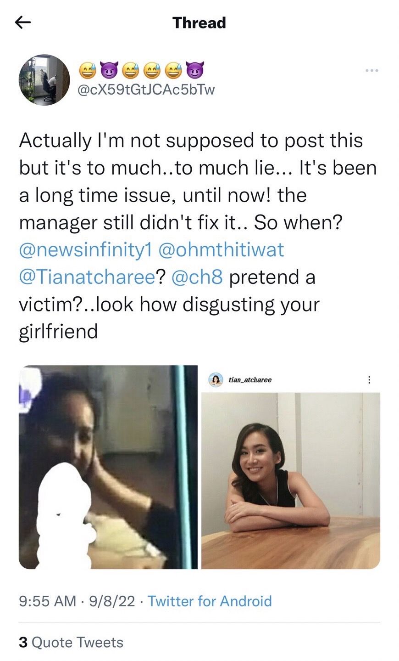Open the tweet's three-dot more options
The width and height of the screenshot is (399, 661).
[371, 71]
